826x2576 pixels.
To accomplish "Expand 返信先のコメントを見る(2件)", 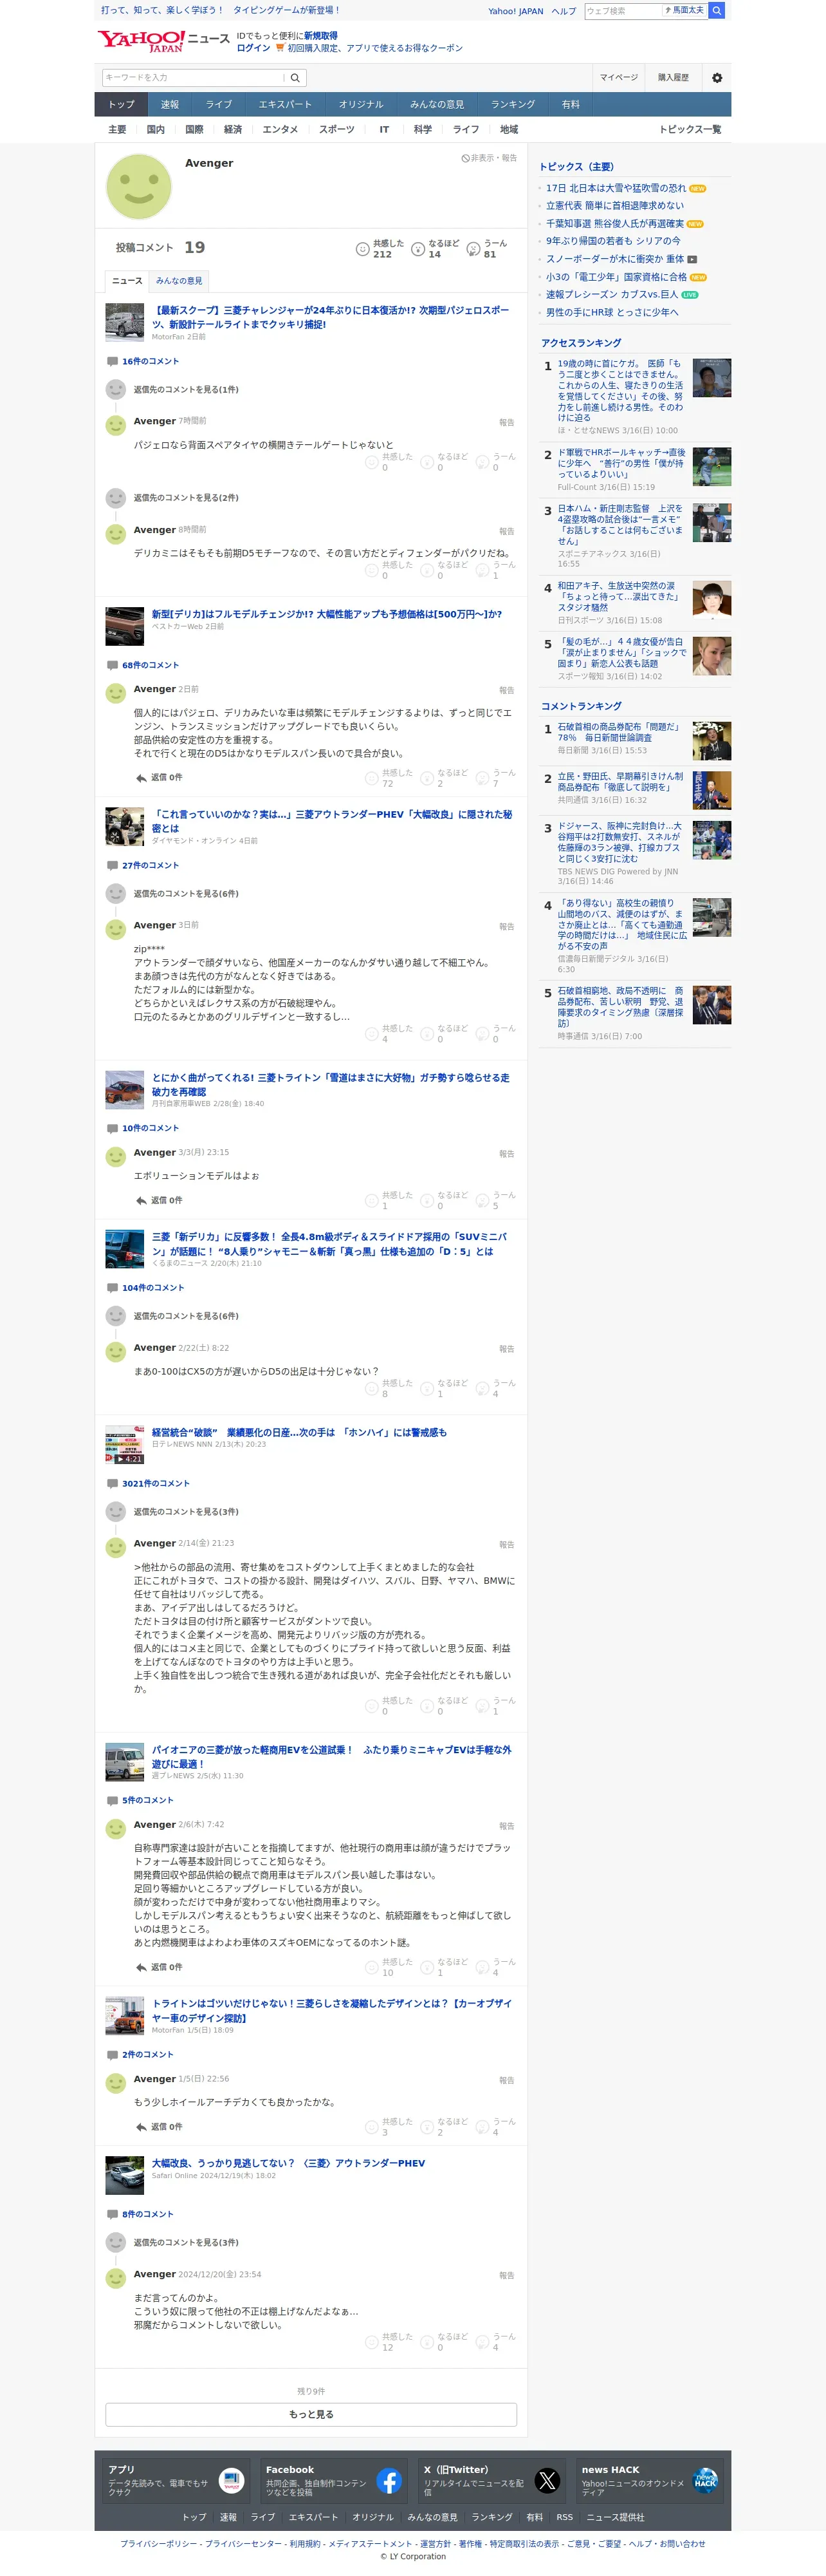I will (186, 498).
